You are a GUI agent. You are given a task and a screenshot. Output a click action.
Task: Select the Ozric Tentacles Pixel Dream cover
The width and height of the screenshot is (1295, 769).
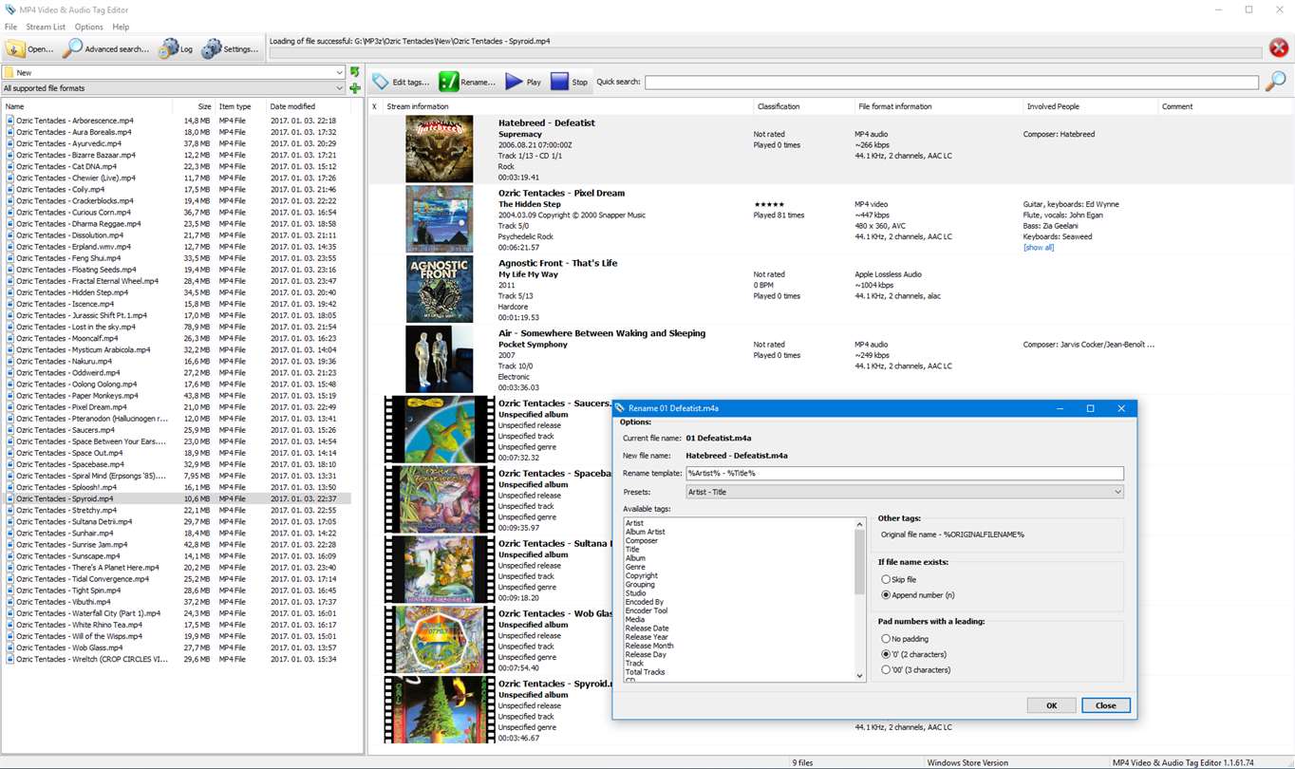pyautogui.click(x=439, y=218)
